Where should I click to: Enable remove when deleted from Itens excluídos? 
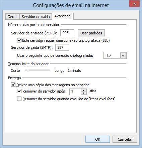(19, 99)
